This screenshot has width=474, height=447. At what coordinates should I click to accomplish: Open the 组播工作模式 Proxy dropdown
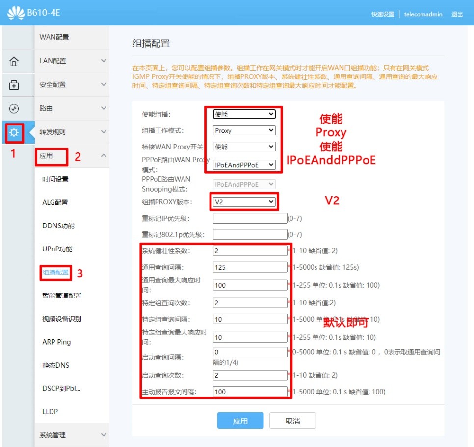click(244, 130)
